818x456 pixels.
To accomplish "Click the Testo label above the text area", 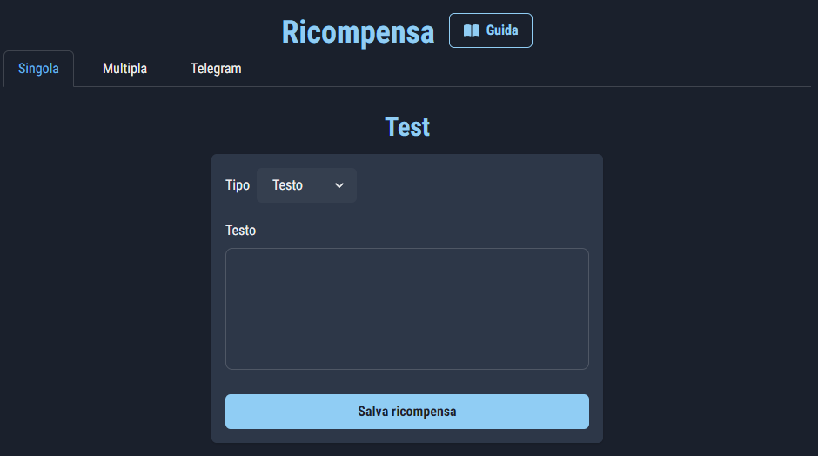I will (x=241, y=231).
